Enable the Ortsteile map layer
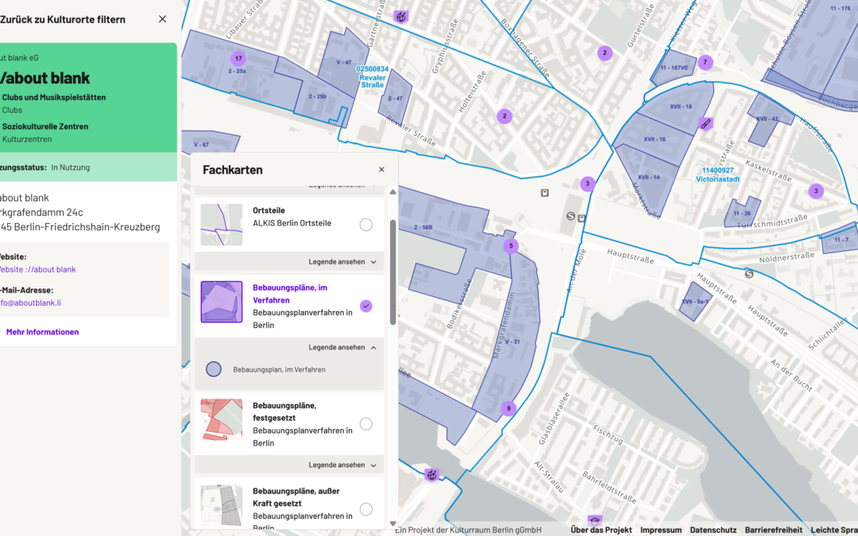 click(x=365, y=225)
